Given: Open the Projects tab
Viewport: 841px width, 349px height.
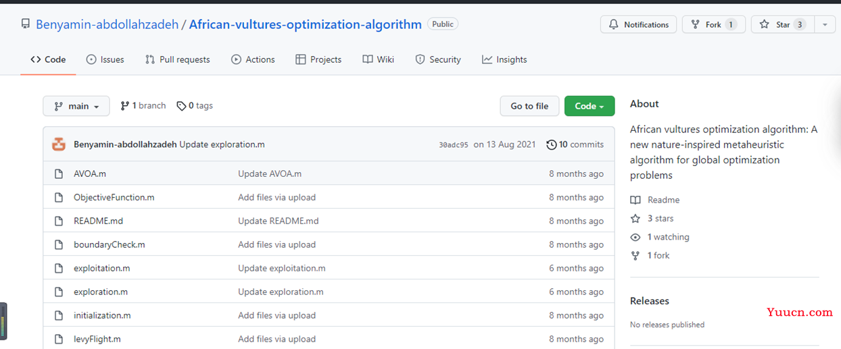Looking at the screenshot, I should coord(318,59).
